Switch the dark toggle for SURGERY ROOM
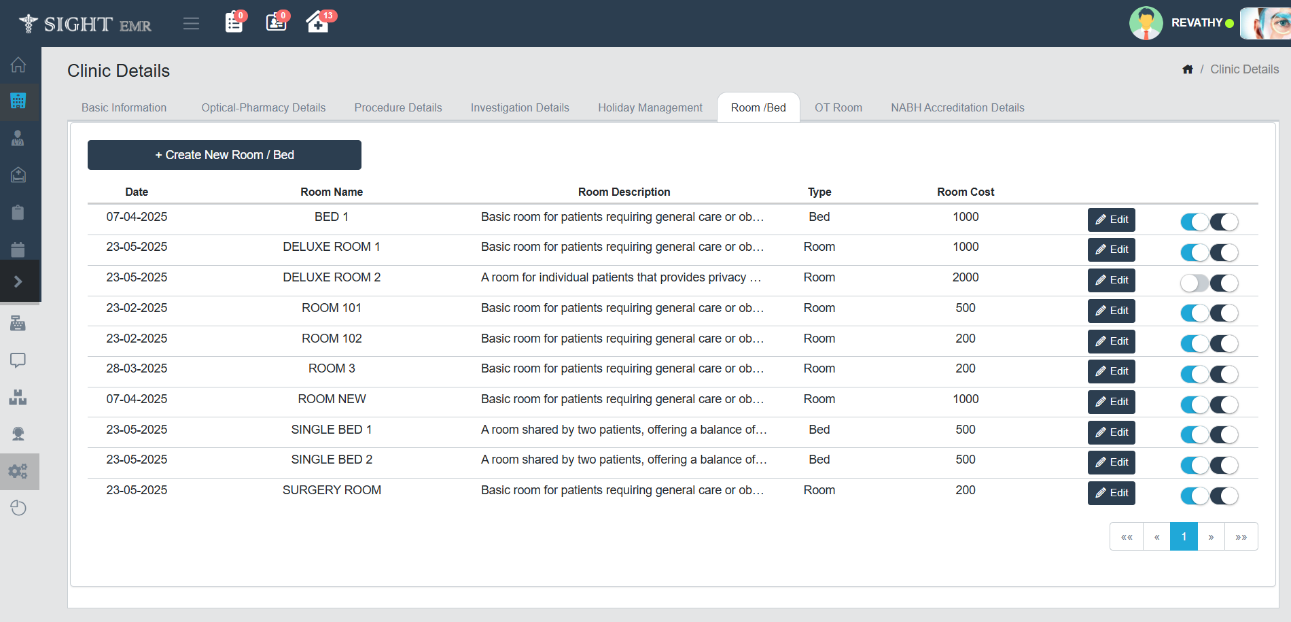The height and width of the screenshot is (622, 1291). [x=1224, y=496]
